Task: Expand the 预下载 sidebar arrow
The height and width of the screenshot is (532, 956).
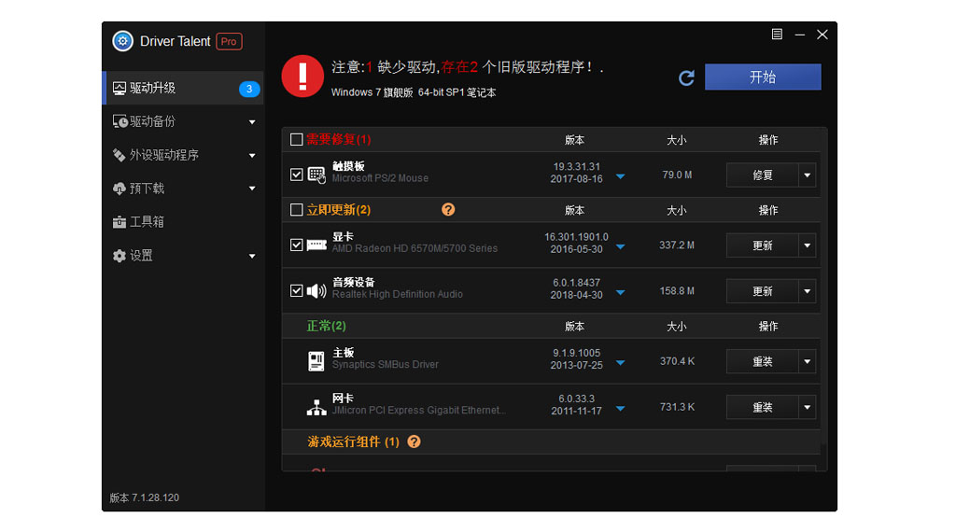Action: tap(252, 189)
